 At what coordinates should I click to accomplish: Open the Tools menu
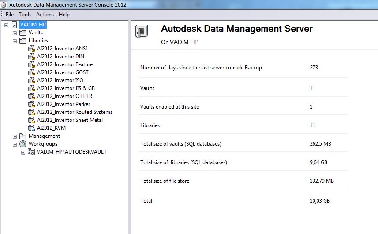25,15
